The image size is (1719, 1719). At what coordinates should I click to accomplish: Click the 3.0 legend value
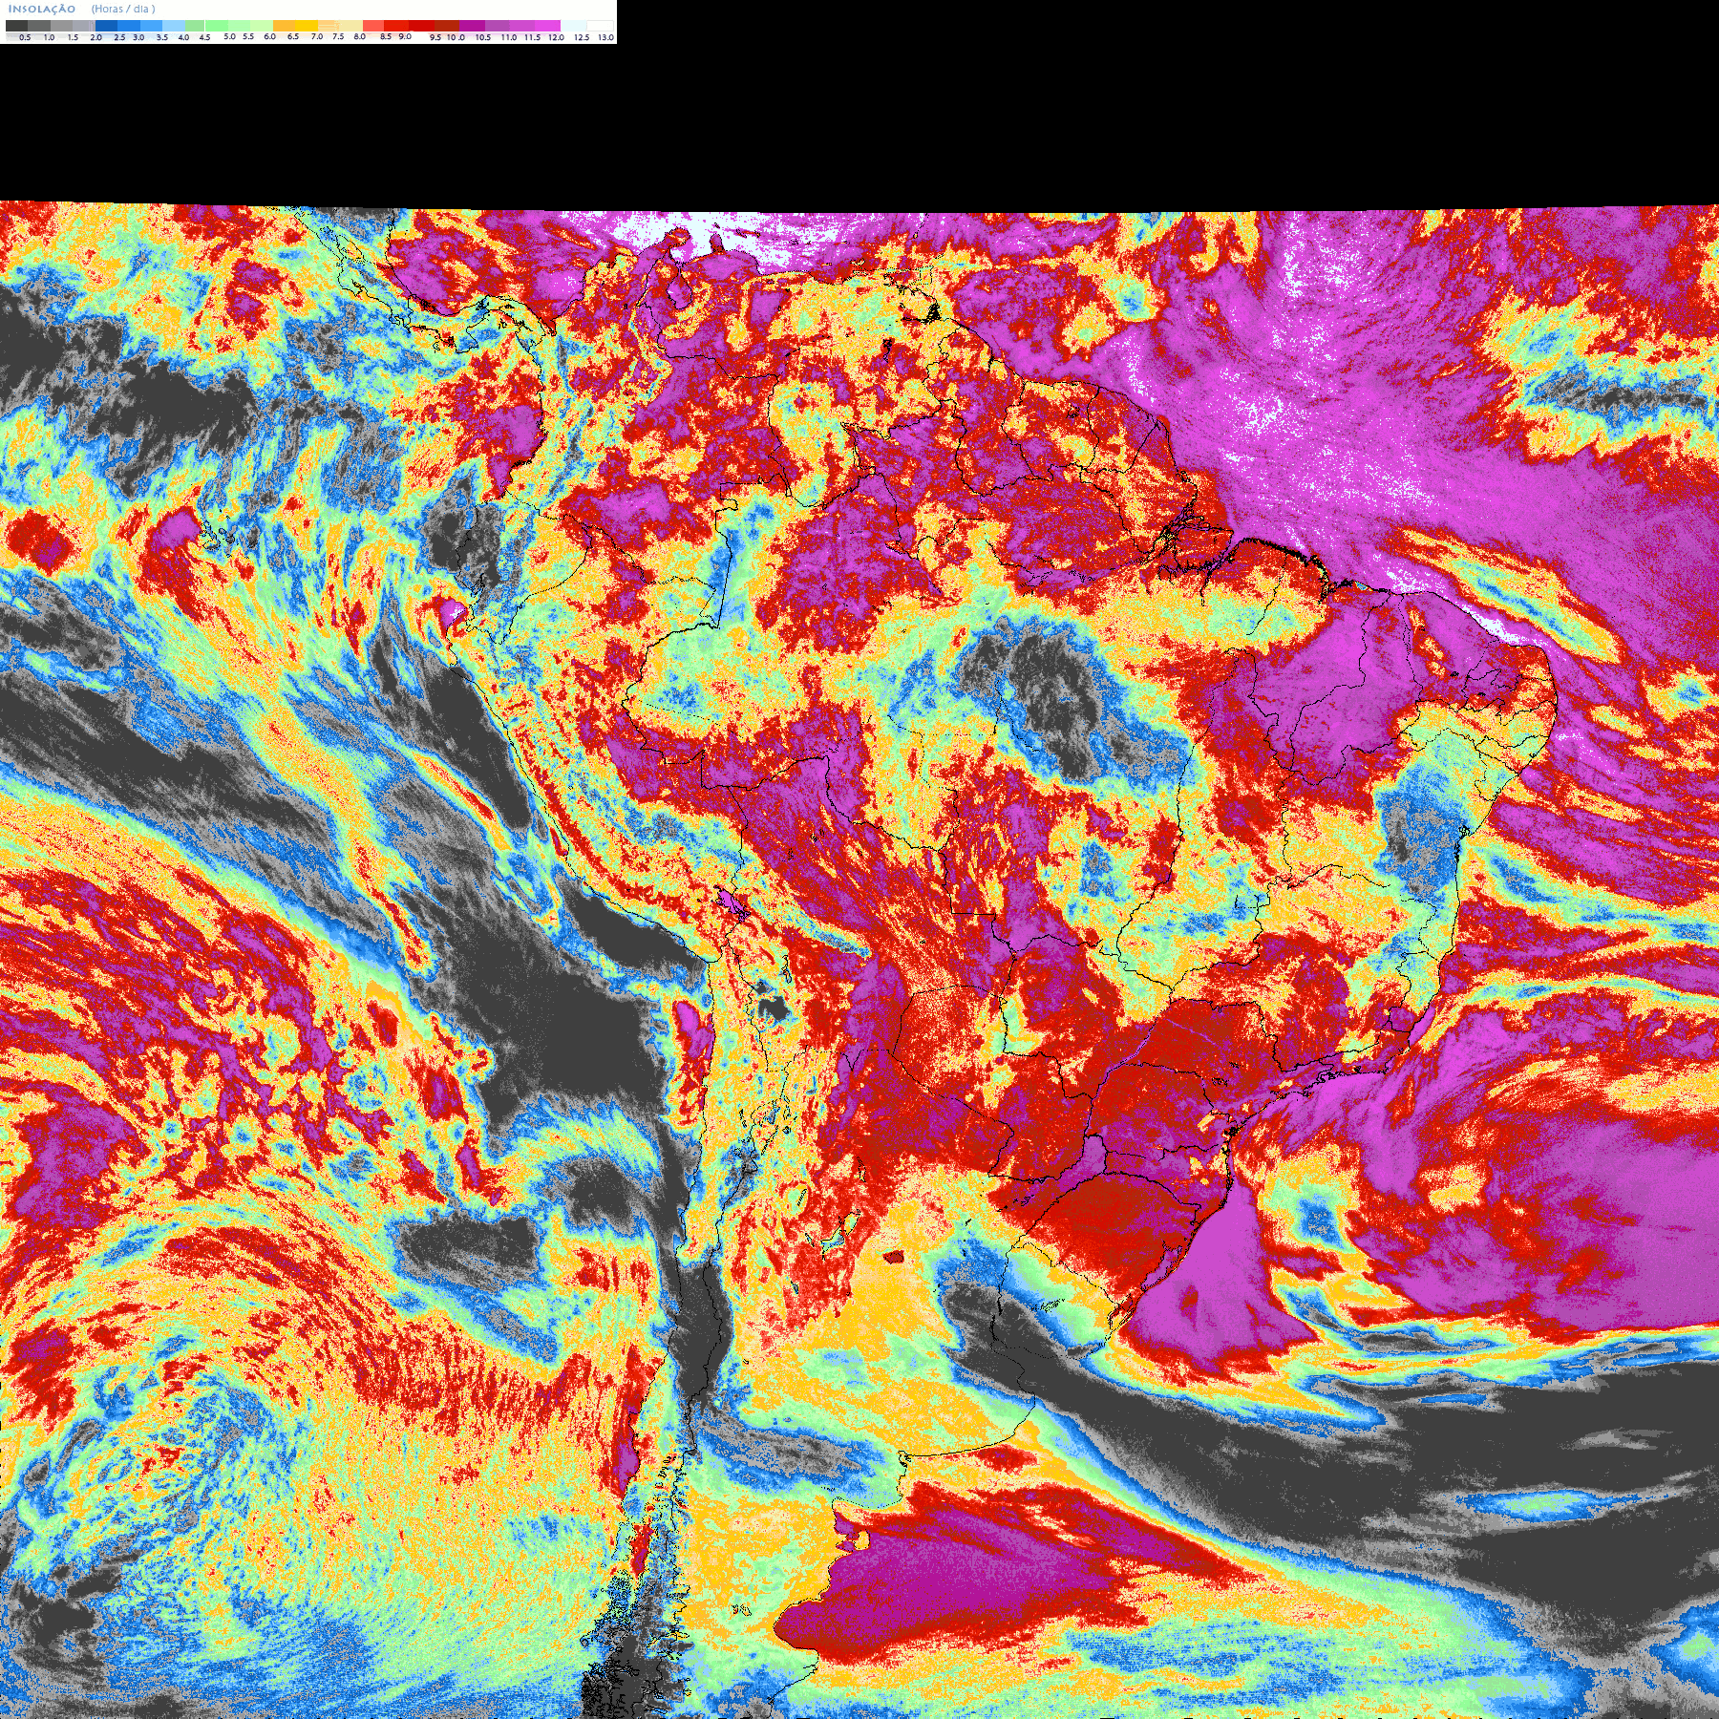pos(138,37)
